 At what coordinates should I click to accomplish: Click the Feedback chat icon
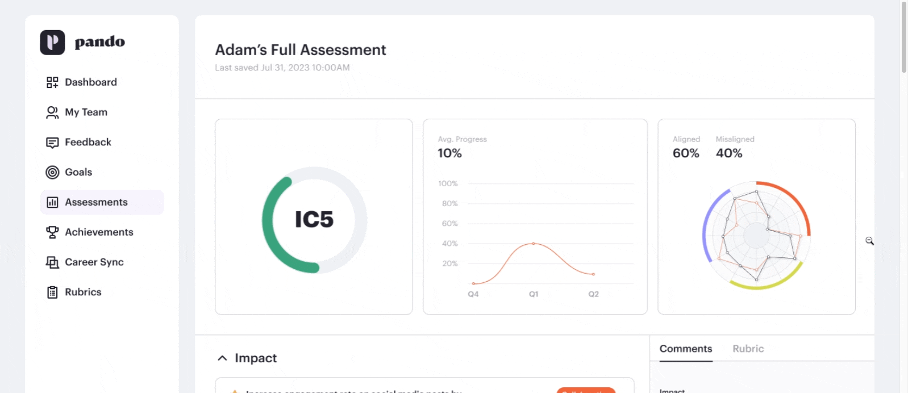[52, 143]
